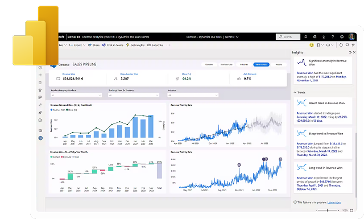Click the Revenue Won value $21,024,541.0

[73, 78]
